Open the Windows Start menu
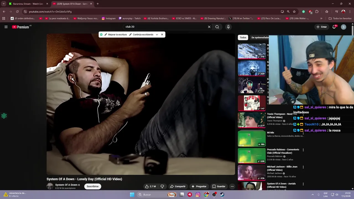Screen dimensions: 354x199 click(x=132, y=195)
